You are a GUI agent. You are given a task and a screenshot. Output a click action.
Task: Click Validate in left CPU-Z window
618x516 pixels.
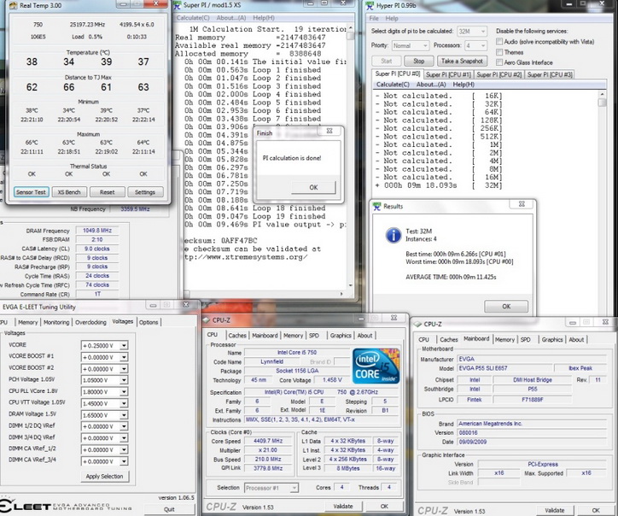click(342, 506)
